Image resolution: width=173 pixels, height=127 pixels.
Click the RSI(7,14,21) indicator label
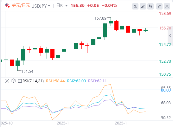coord(33,81)
